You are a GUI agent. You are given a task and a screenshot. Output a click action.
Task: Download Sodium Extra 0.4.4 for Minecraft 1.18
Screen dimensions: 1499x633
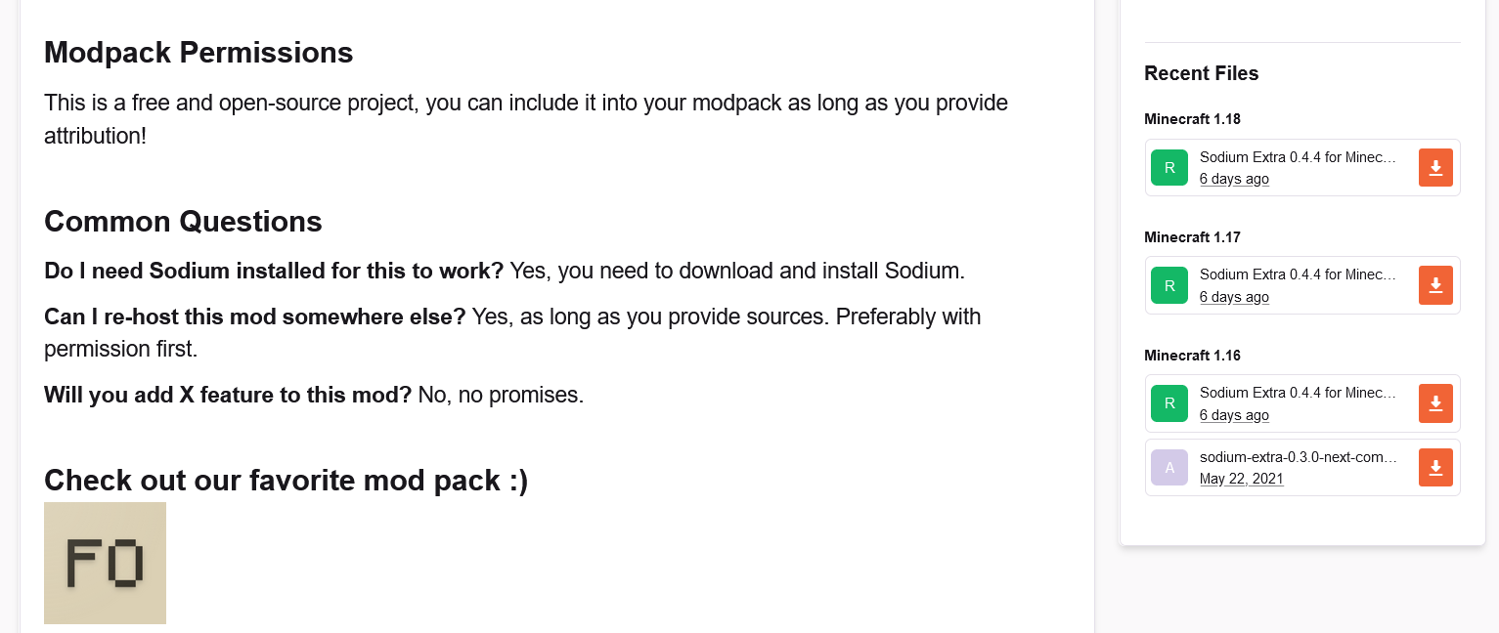point(1435,168)
